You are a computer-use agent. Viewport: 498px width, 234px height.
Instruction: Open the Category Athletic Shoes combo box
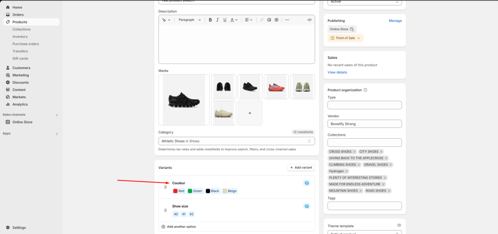click(237, 141)
